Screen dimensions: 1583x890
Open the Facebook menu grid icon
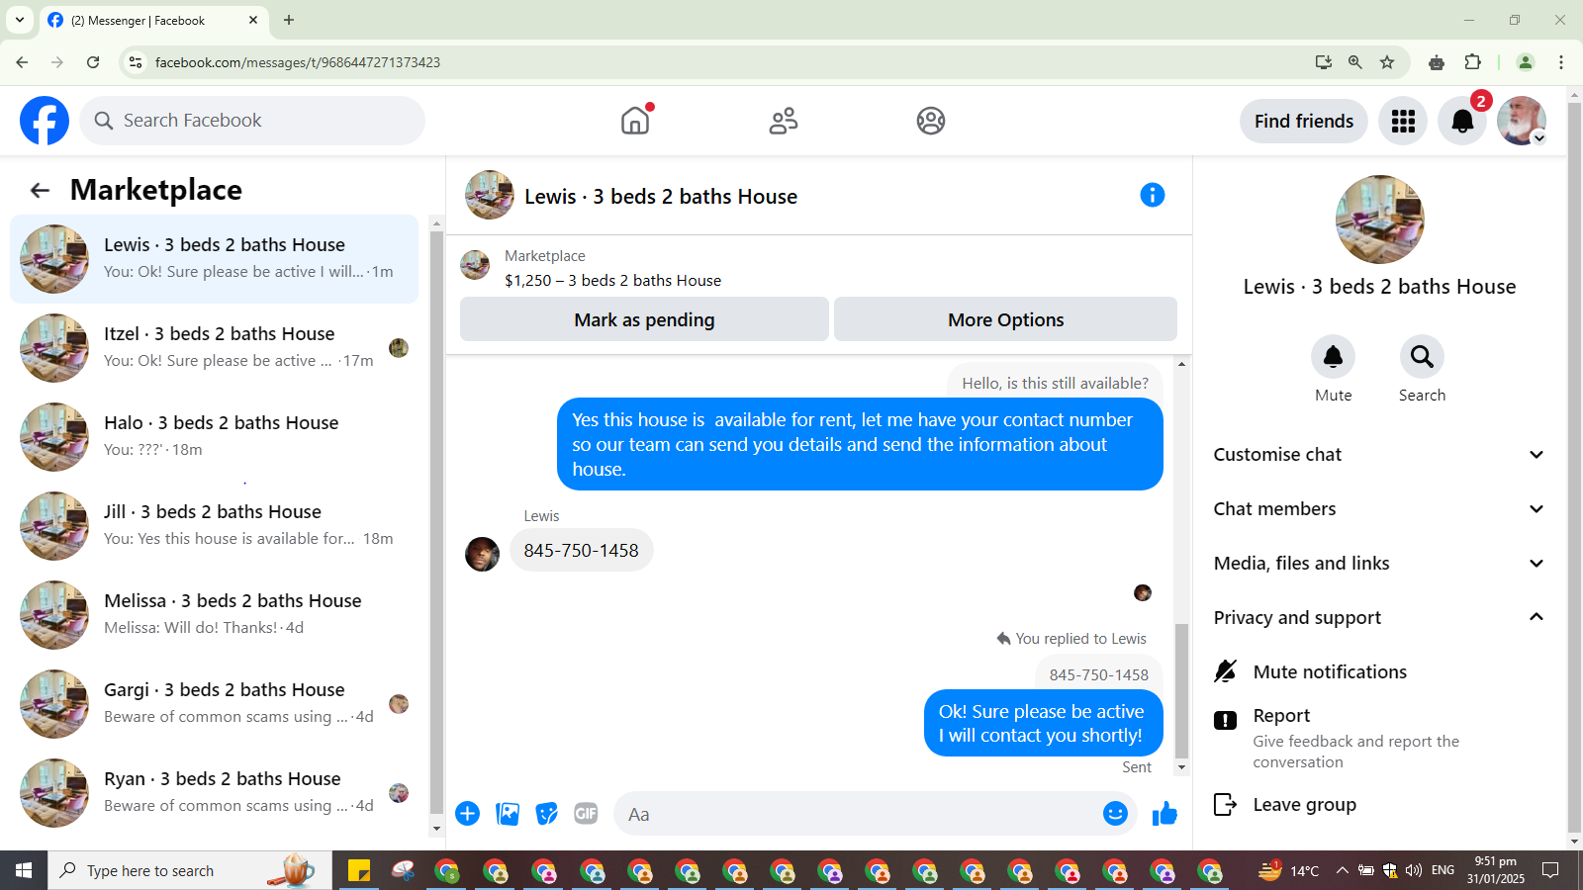(x=1403, y=121)
